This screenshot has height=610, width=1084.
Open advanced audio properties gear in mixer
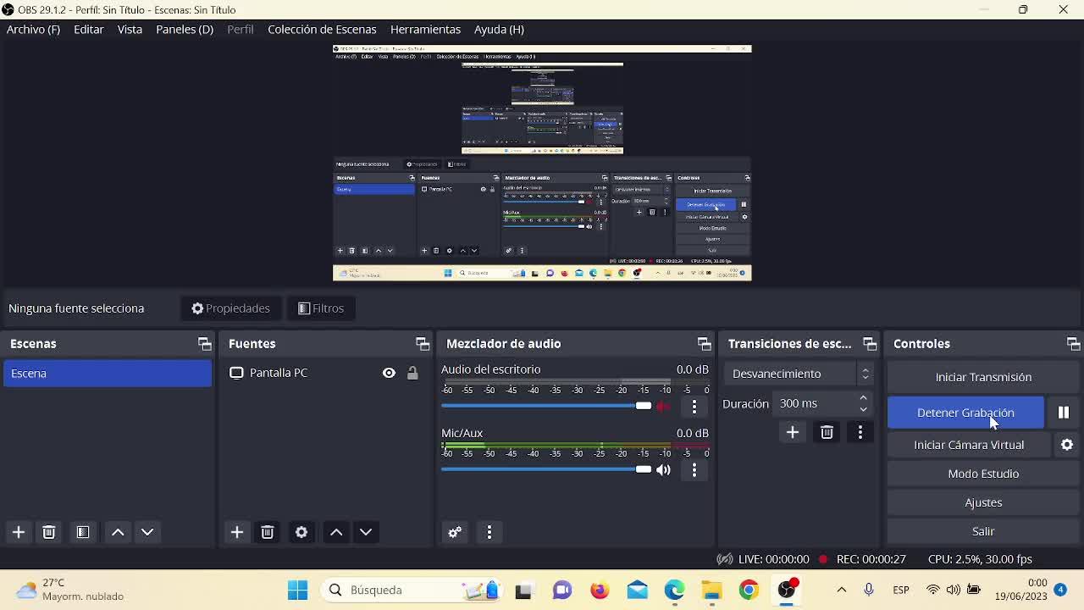click(x=455, y=532)
